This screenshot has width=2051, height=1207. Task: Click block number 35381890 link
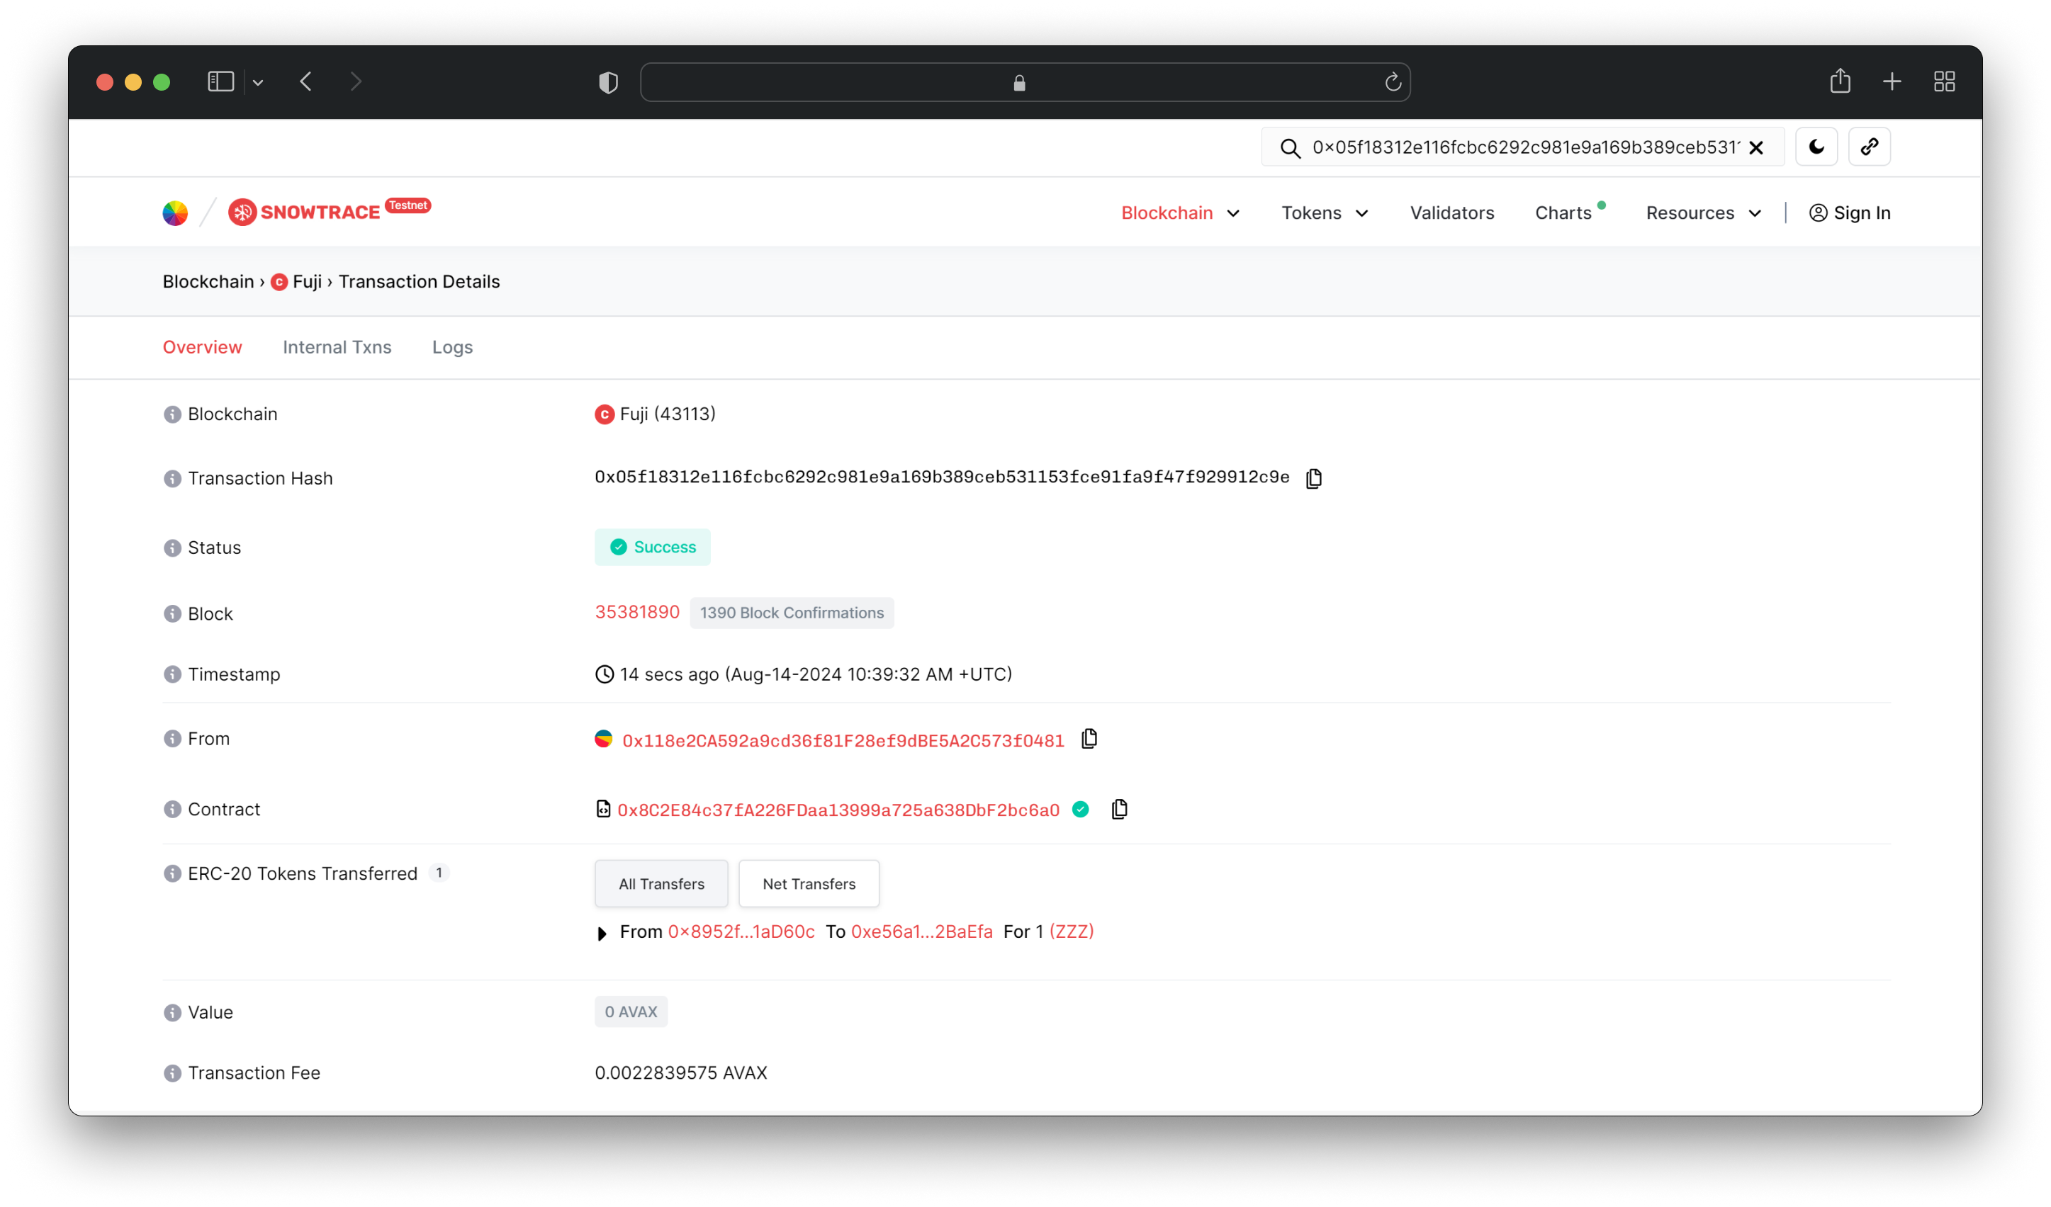[636, 611]
